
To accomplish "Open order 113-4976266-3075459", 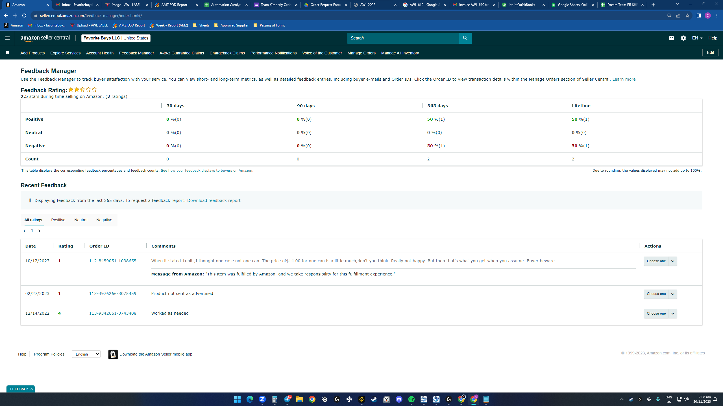I will pyautogui.click(x=113, y=294).
